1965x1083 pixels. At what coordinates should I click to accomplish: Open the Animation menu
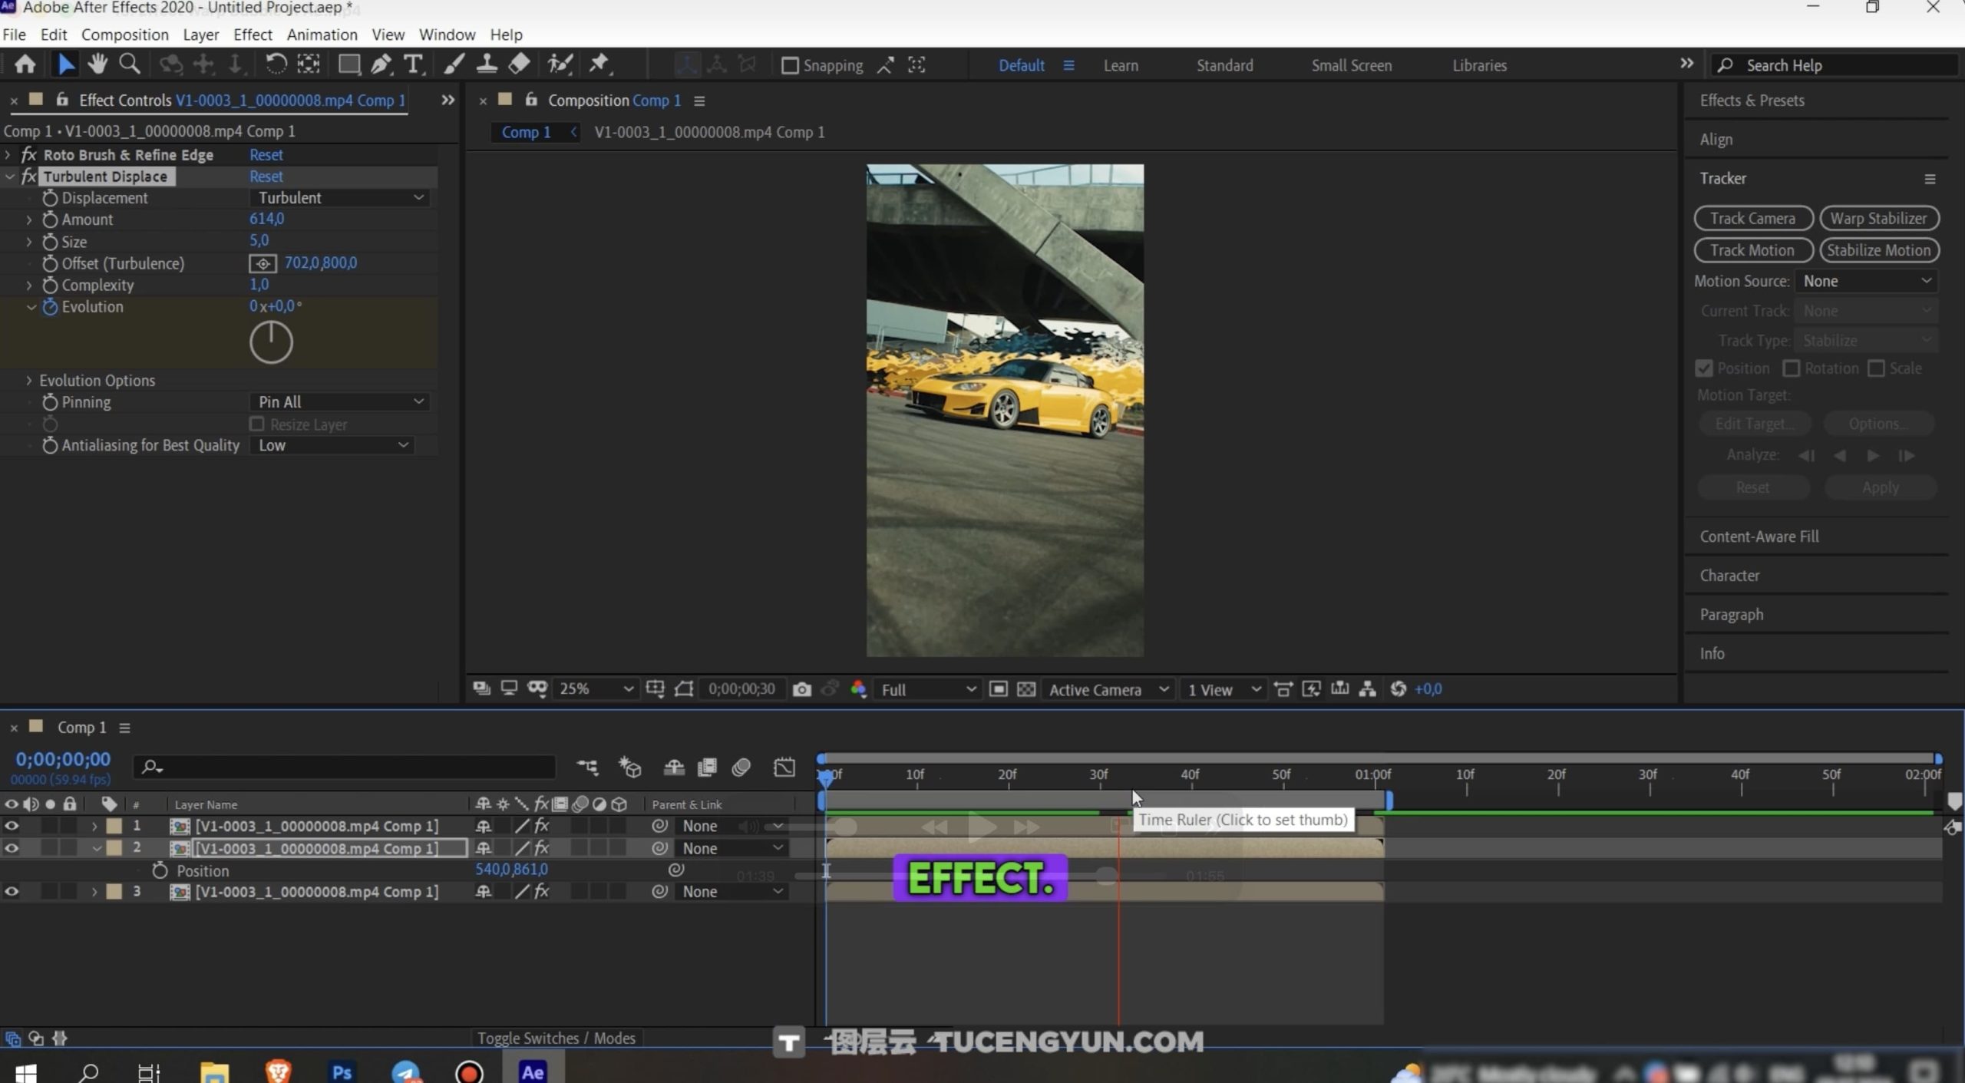point(322,35)
